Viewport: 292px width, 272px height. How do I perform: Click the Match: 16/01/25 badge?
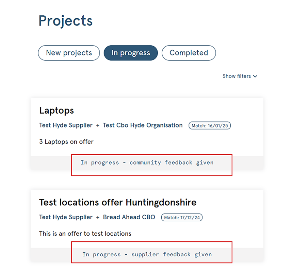coord(210,125)
